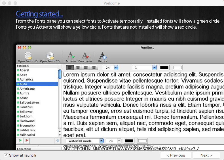Select the Berkhorn font in the list

click(37, 116)
